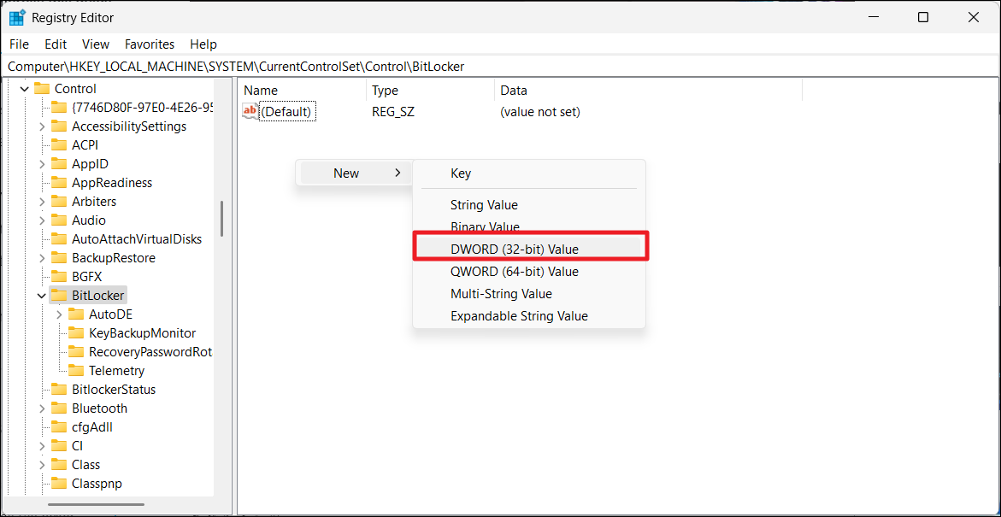Click the BackupRestore folder icon
Screen dimensions: 1001x517
[59, 258]
